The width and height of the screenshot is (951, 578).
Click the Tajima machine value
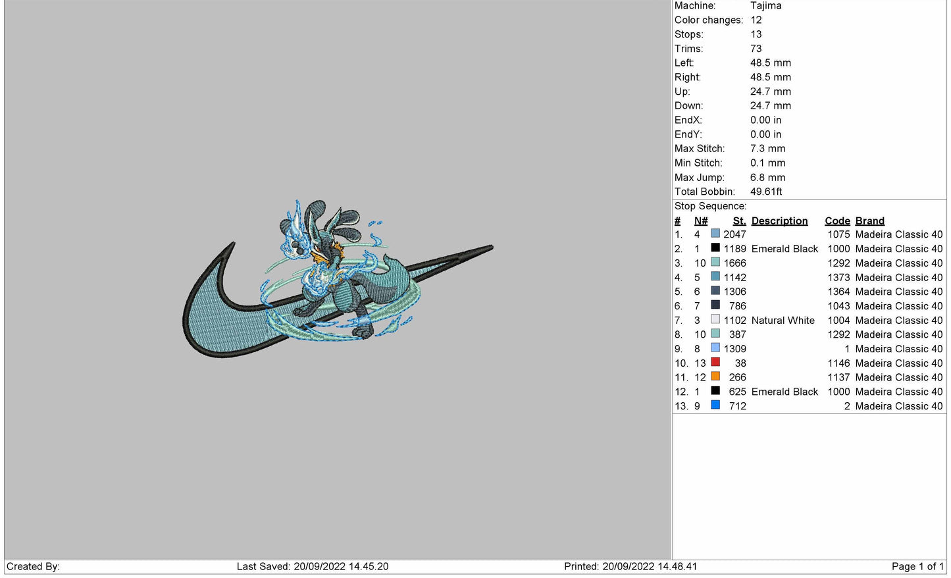coord(765,6)
